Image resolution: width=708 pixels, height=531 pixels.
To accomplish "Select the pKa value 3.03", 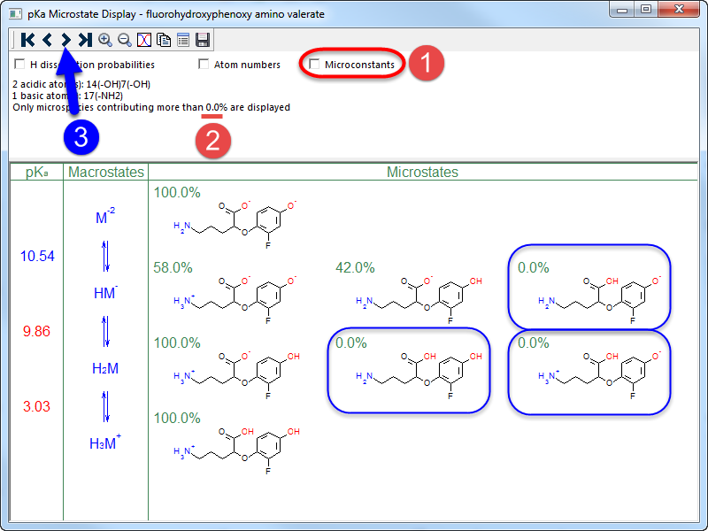I will [x=36, y=406].
